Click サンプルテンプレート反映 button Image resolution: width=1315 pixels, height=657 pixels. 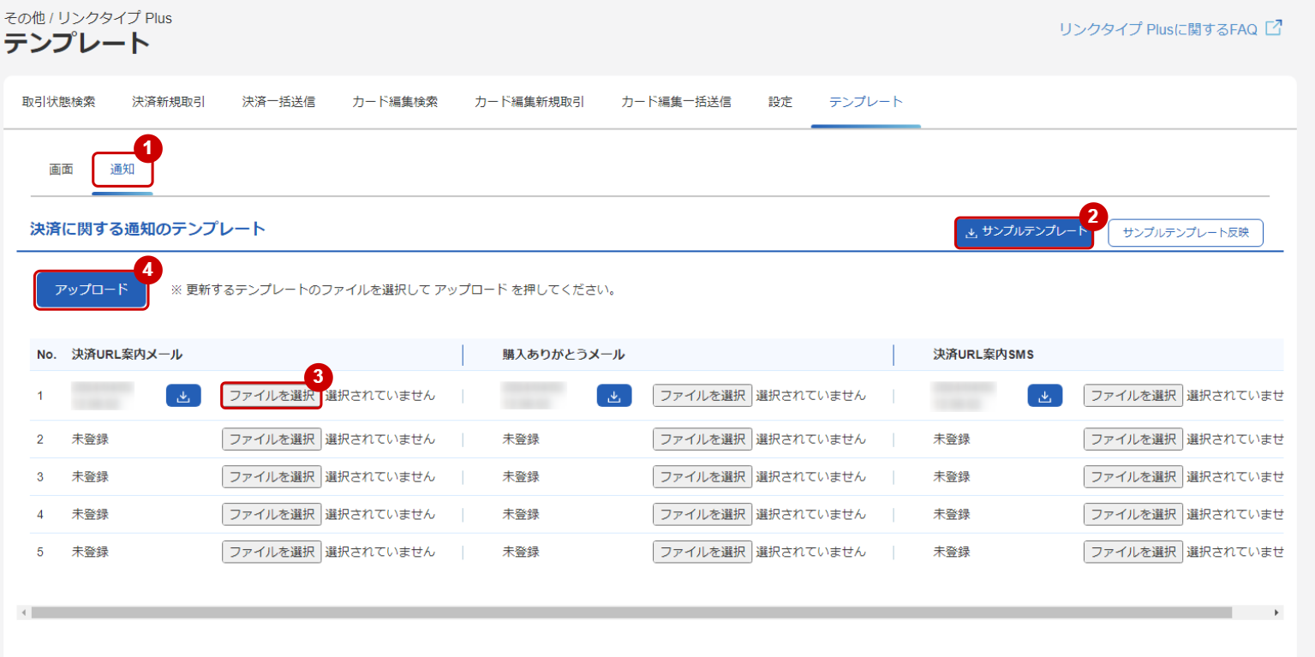1186,232
